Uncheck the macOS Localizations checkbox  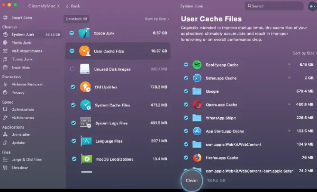74,159
